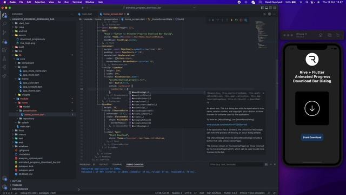Screen dimensions: 346x195
Task: Open download_progress.riv file
Action: [x=32, y=39]
